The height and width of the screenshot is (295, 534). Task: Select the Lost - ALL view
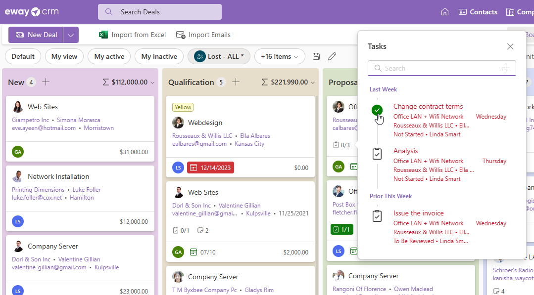219,56
